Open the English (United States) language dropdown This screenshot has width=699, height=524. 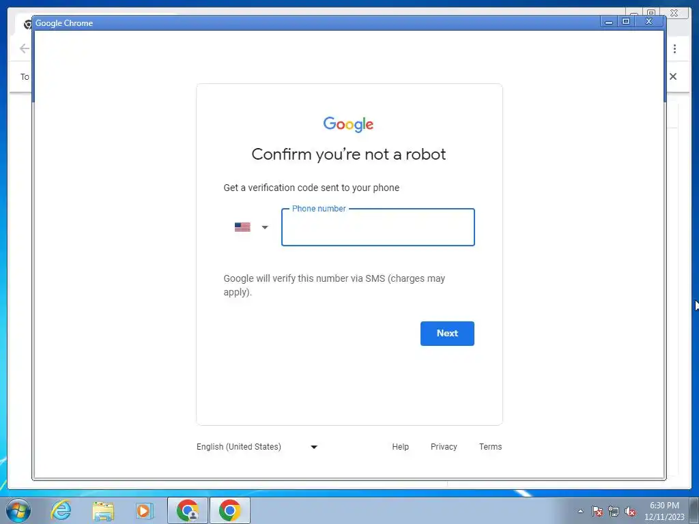click(257, 447)
